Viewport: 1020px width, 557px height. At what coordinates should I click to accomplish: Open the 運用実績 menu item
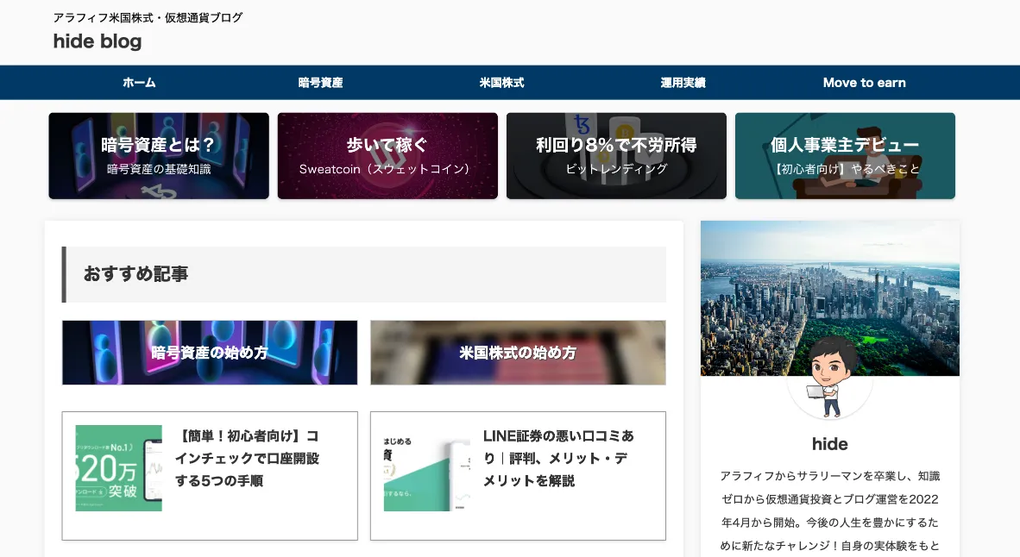coord(683,83)
